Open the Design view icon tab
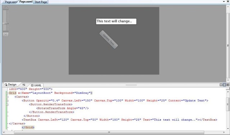Viewport: 230px width, 135px height. (10, 85)
